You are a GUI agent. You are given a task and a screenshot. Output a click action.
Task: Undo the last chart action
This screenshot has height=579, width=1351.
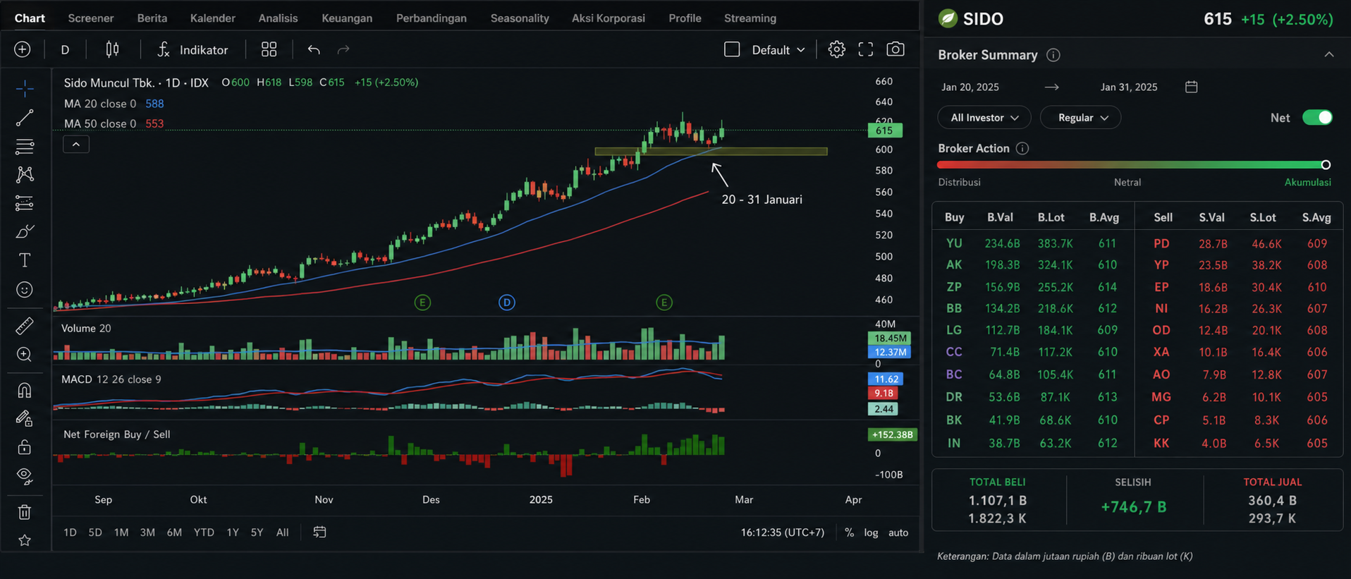[314, 49]
